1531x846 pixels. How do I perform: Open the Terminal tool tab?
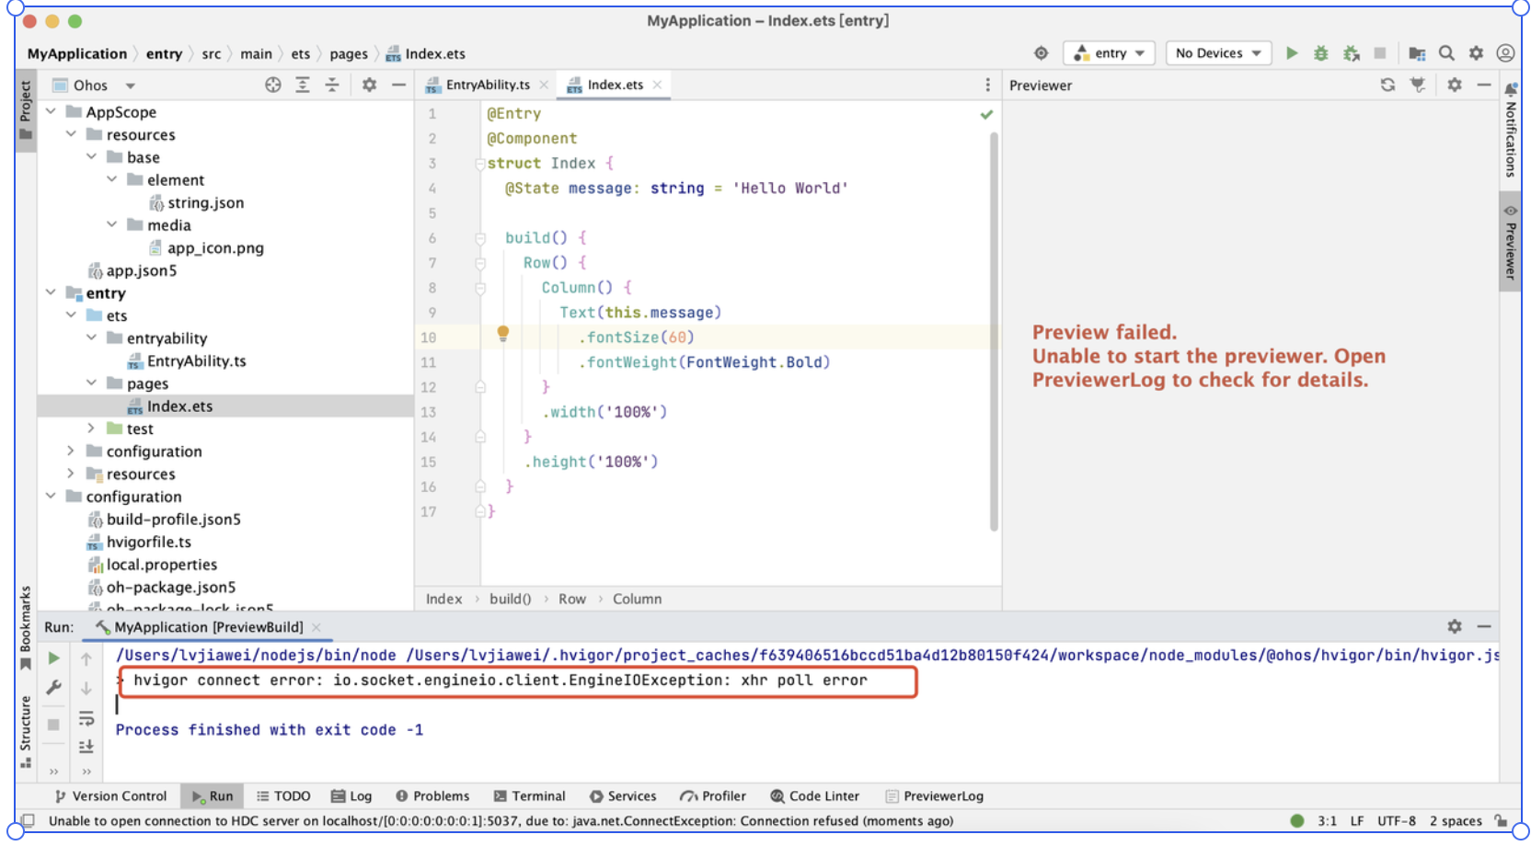click(x=529, y=796)
